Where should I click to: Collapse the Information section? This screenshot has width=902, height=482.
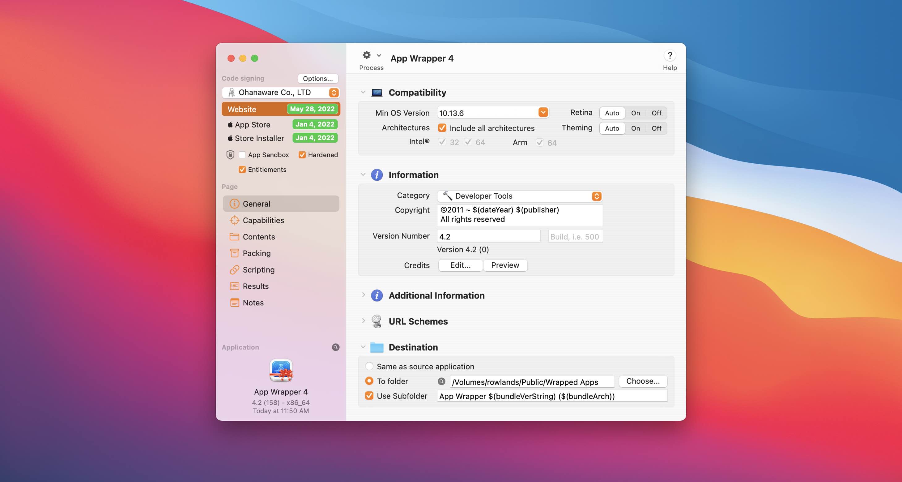pyautogui.click(x=363, y=174)
